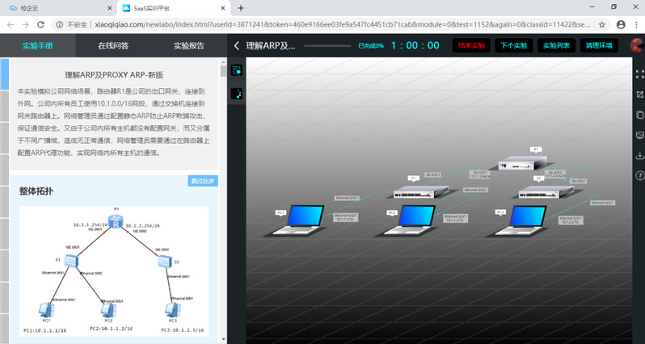Viewport: 645px width, 344px height.
Task: Click the 整体拓扑 topology diagram image
Action: 113,271
